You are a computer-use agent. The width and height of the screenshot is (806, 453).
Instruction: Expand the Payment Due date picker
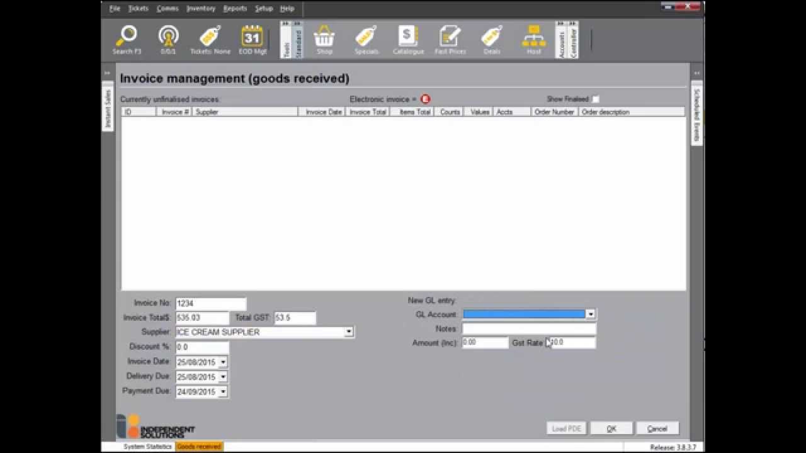223,391
